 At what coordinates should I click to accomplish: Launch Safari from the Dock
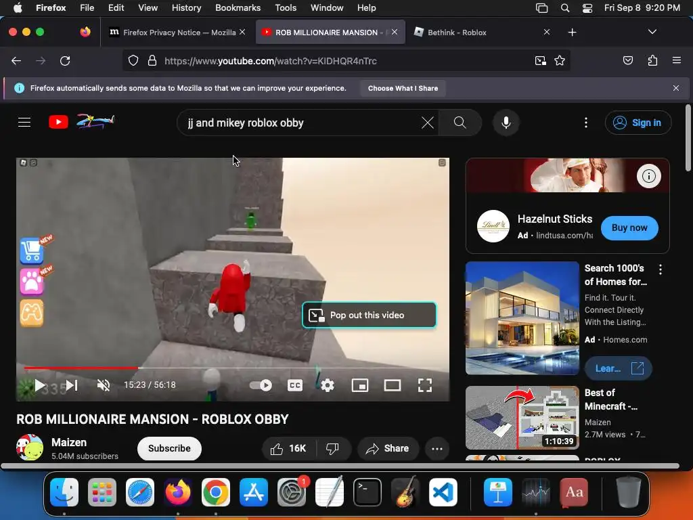(x=140, y=492)
